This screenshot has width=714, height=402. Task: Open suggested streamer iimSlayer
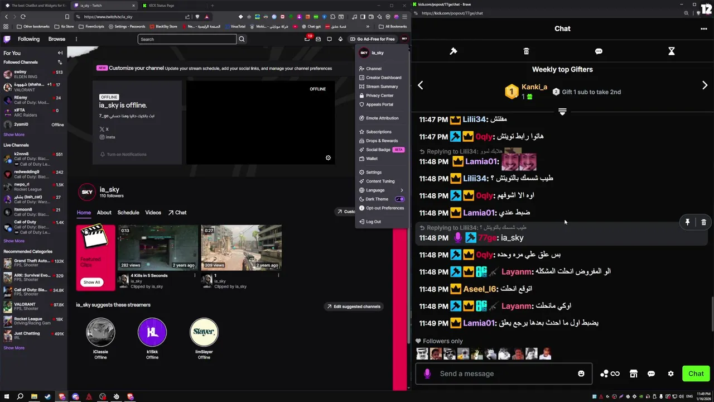(204, 332)
